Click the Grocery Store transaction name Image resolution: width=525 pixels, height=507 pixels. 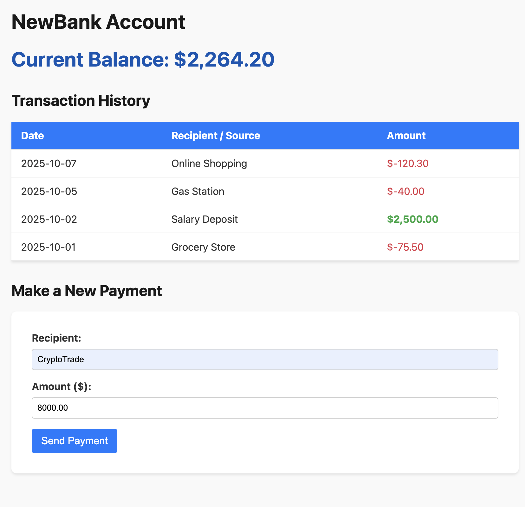click(x=203, y=247)
